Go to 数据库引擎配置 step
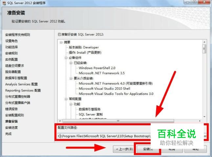The width and height of the screenshot is (212, 157). [16, 78]
